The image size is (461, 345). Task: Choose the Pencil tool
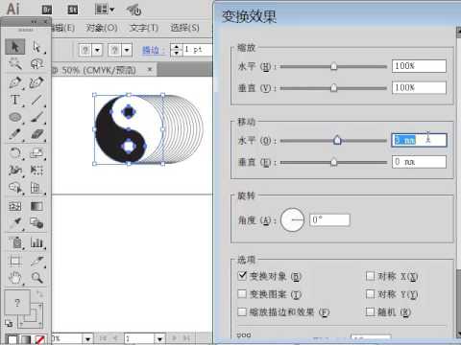pyautogui.click(x=14, y=134)
